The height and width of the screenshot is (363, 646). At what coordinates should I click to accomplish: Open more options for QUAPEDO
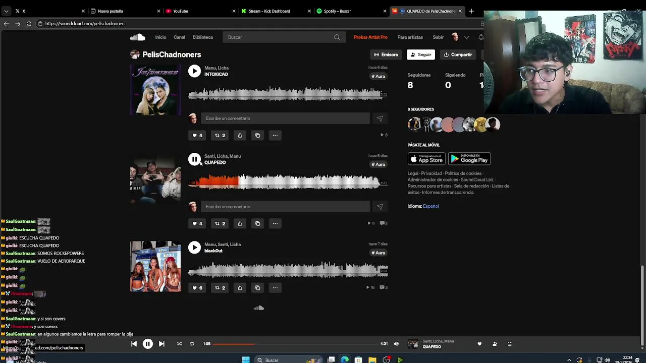tap(275, 223)
